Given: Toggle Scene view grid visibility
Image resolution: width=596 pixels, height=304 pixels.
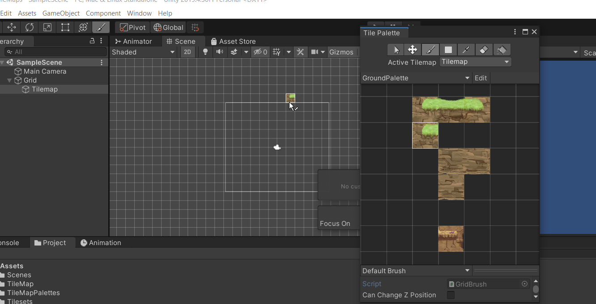Looking at the screenshot, I should click(277, 52).
